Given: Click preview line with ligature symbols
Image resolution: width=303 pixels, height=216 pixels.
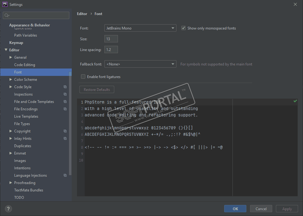Looking at the screenshot, I should coord(154,147).
